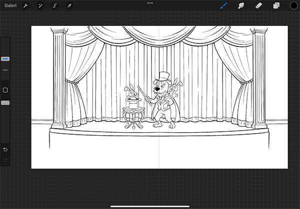Select the Brush tool
The height and width of the screenshot is (209, 300).
pos(224,5)
